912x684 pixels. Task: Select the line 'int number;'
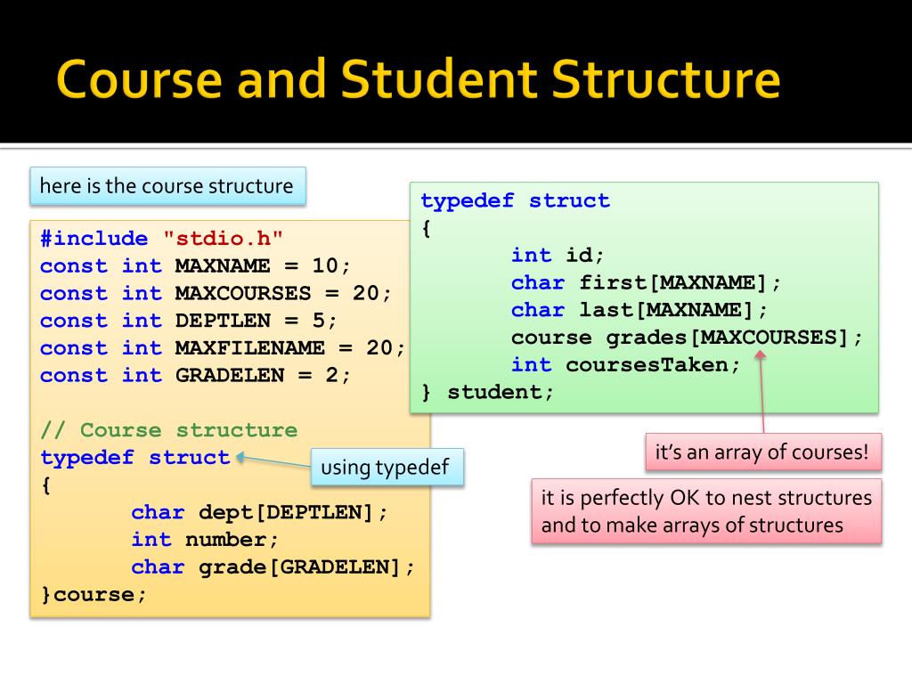click(x=205, y=539)
